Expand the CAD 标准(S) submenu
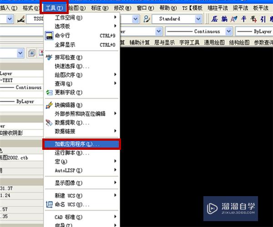Image resolution: width=273 pixels, height=227 pixels. [x=81, y=217]
